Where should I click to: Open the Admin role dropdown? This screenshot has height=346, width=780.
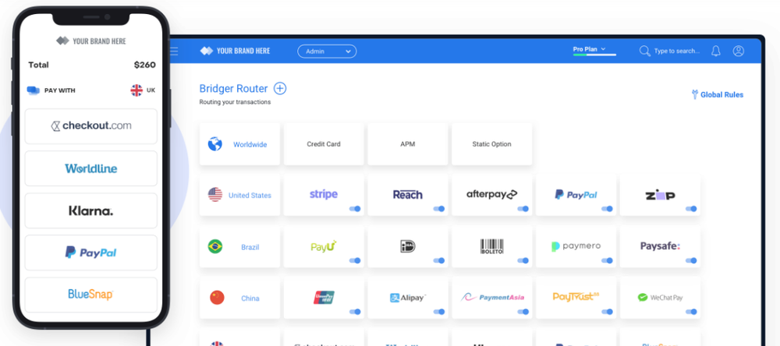click(x=327, y=51)
